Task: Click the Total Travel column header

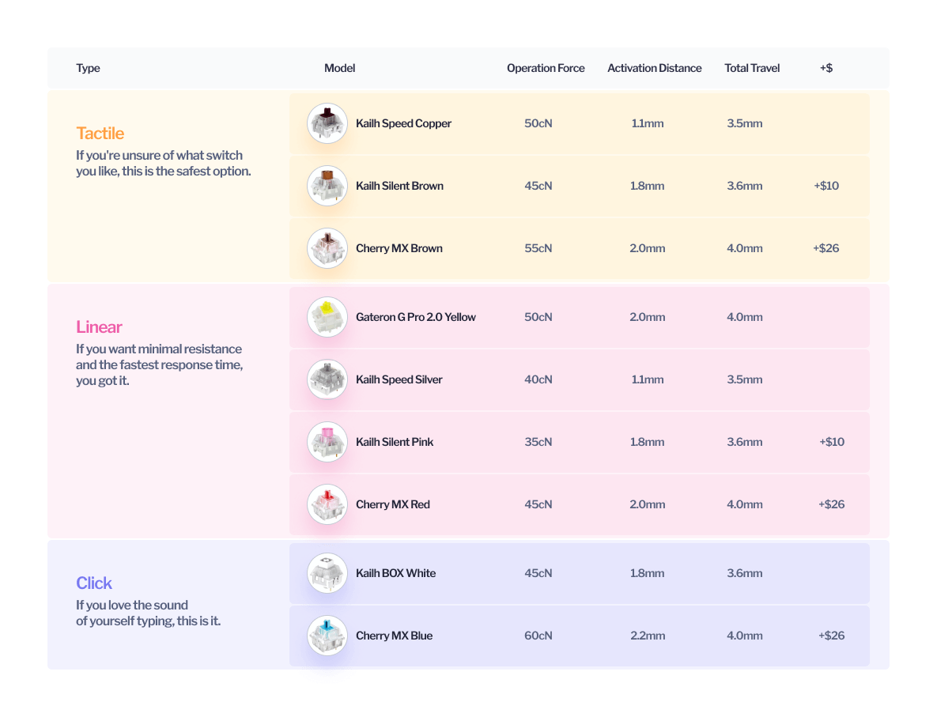Action: [x=752, y=68]
